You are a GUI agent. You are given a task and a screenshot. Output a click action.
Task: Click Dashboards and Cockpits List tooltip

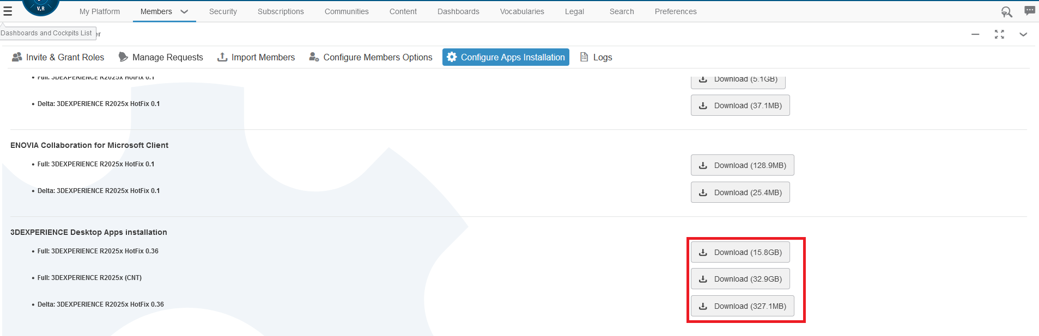[48, 33]
